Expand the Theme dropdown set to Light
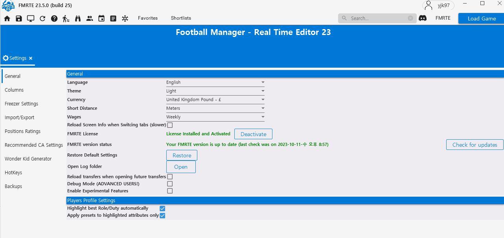The image size is (504, 238). [x=215, y=91]
